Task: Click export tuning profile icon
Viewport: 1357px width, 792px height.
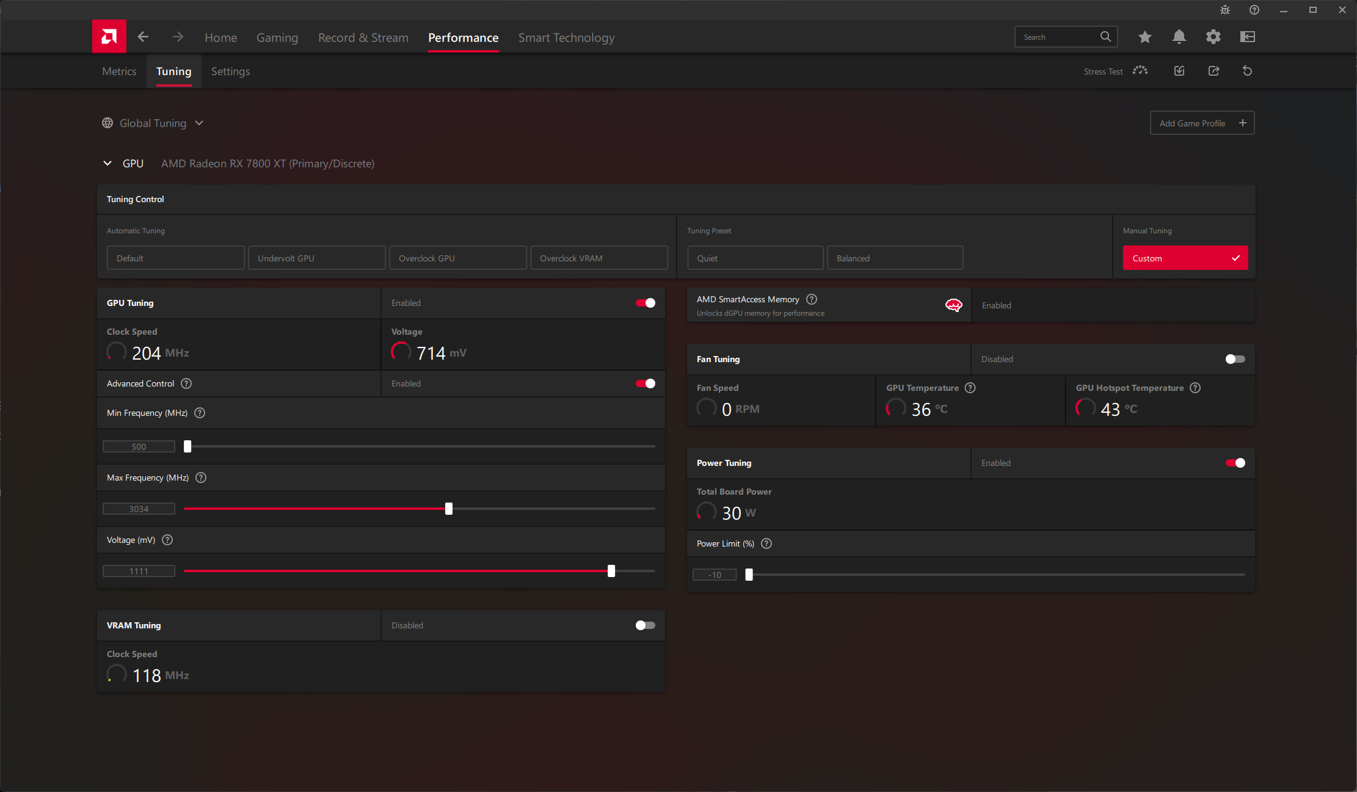Action: click(1213, 71)
